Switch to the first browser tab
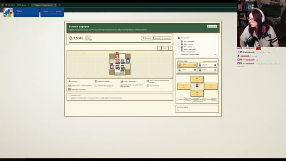286x161 pixels. click(x=17, y=5)
